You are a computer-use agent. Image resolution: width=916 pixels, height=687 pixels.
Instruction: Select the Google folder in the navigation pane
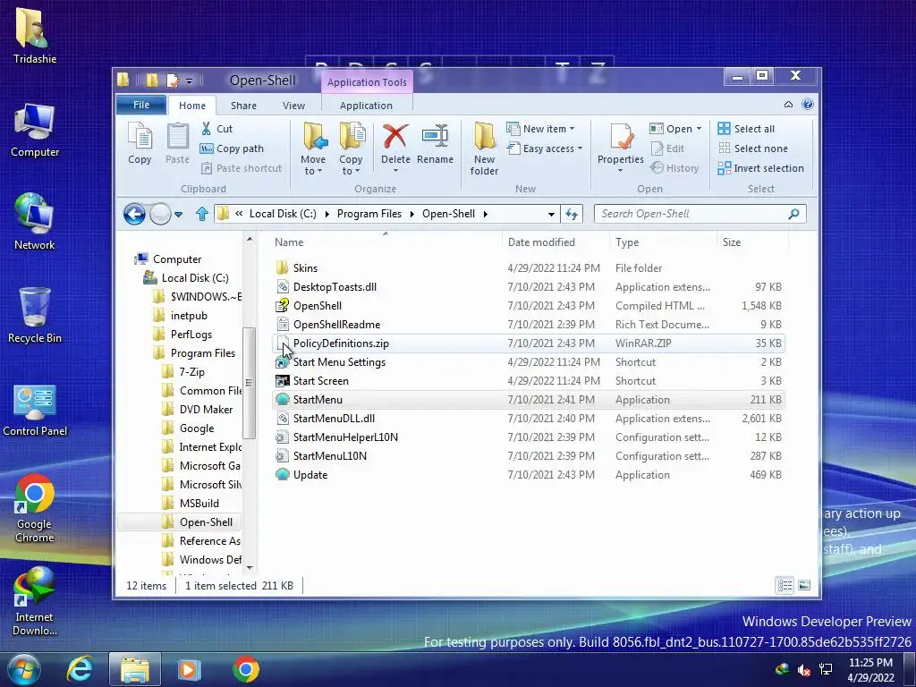point(197,428)
